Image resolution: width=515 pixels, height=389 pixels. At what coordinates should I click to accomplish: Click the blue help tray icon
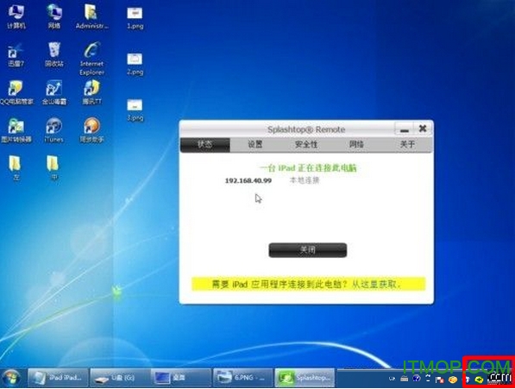[417, 379]
